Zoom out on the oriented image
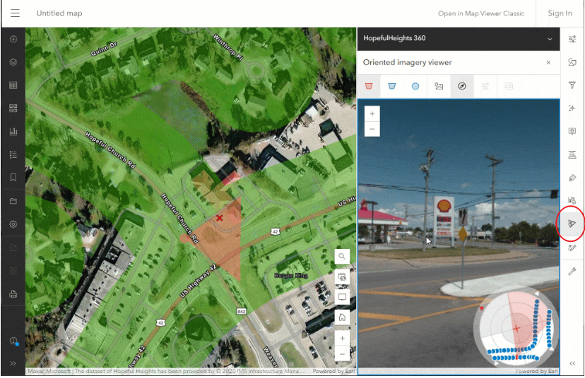 coord(372,129)
